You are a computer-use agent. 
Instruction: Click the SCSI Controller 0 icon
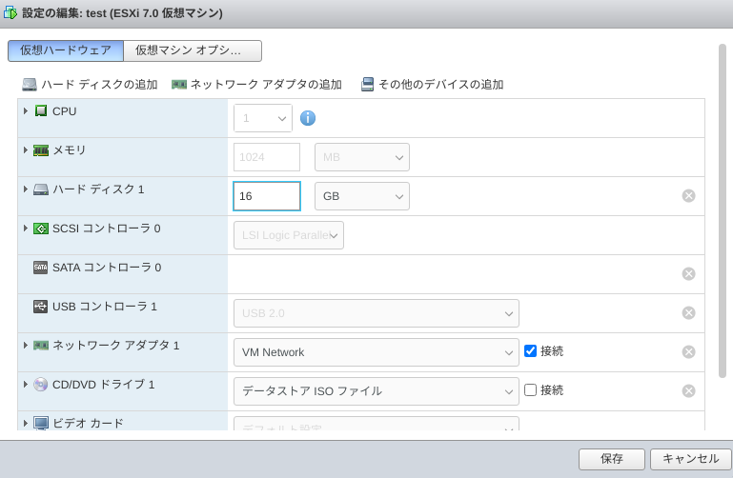[41, 229]
